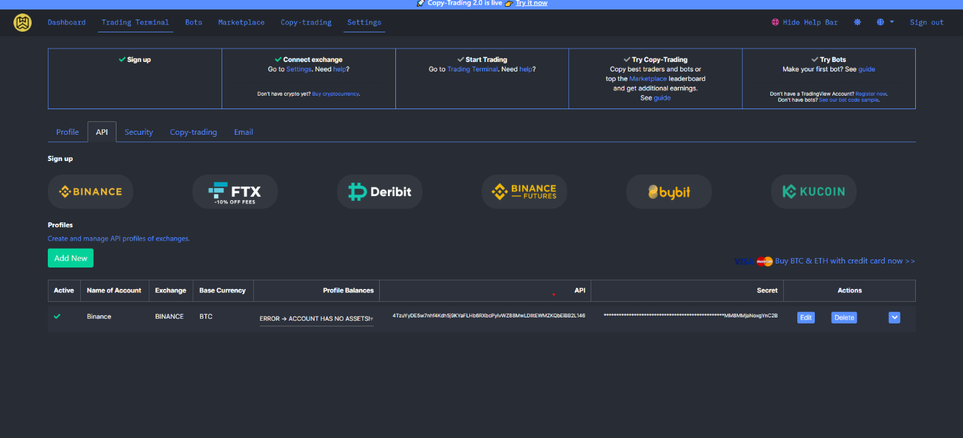
Task: Switch to the Profile settings tab
Action: pos(67,132)
